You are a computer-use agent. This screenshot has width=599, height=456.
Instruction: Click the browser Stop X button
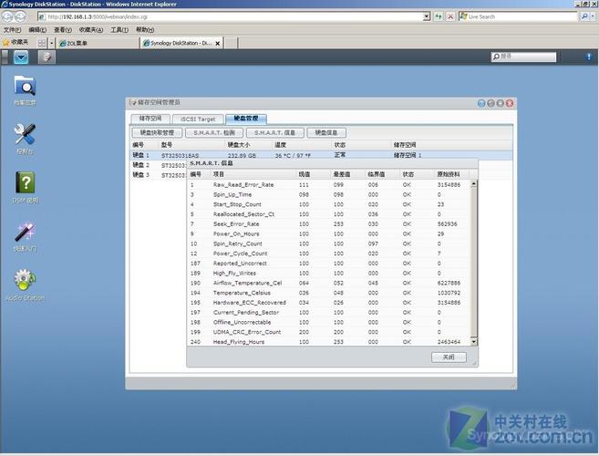tap(450, 16)
